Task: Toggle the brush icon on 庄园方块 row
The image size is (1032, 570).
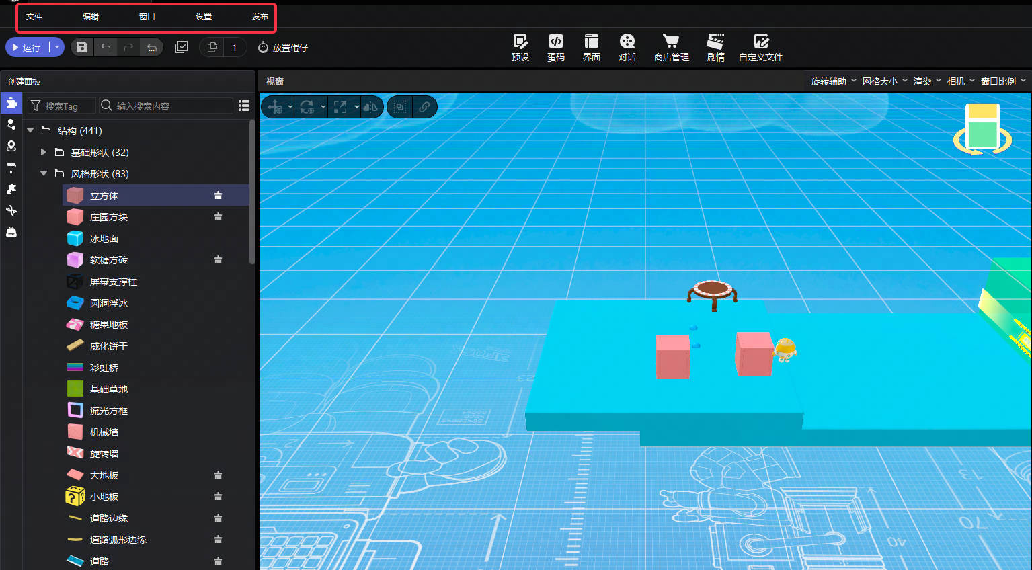Action: [x=218, y=217]
